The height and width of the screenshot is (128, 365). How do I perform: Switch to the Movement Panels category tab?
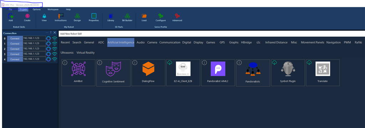[312, 42]
